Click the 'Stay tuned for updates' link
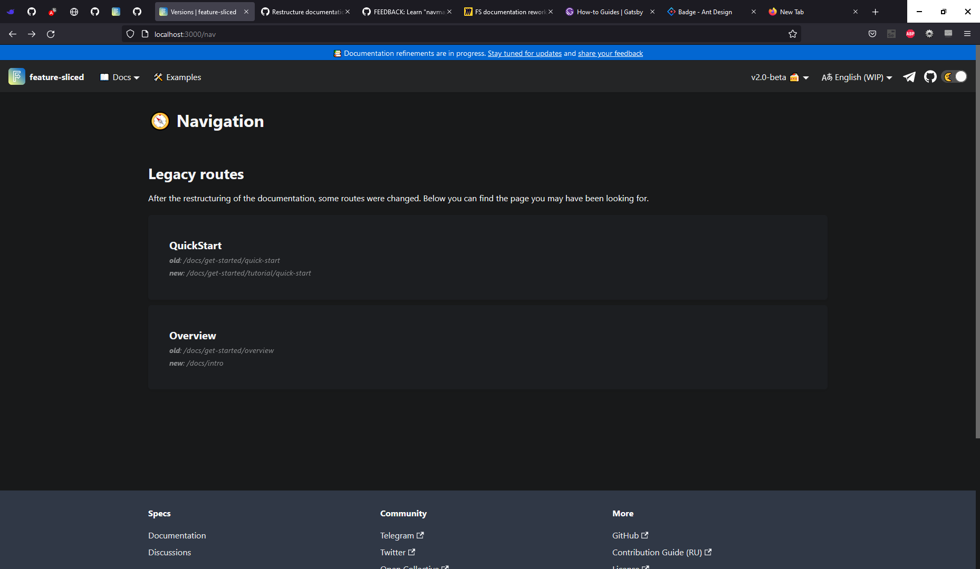 [x=525, y=53]
